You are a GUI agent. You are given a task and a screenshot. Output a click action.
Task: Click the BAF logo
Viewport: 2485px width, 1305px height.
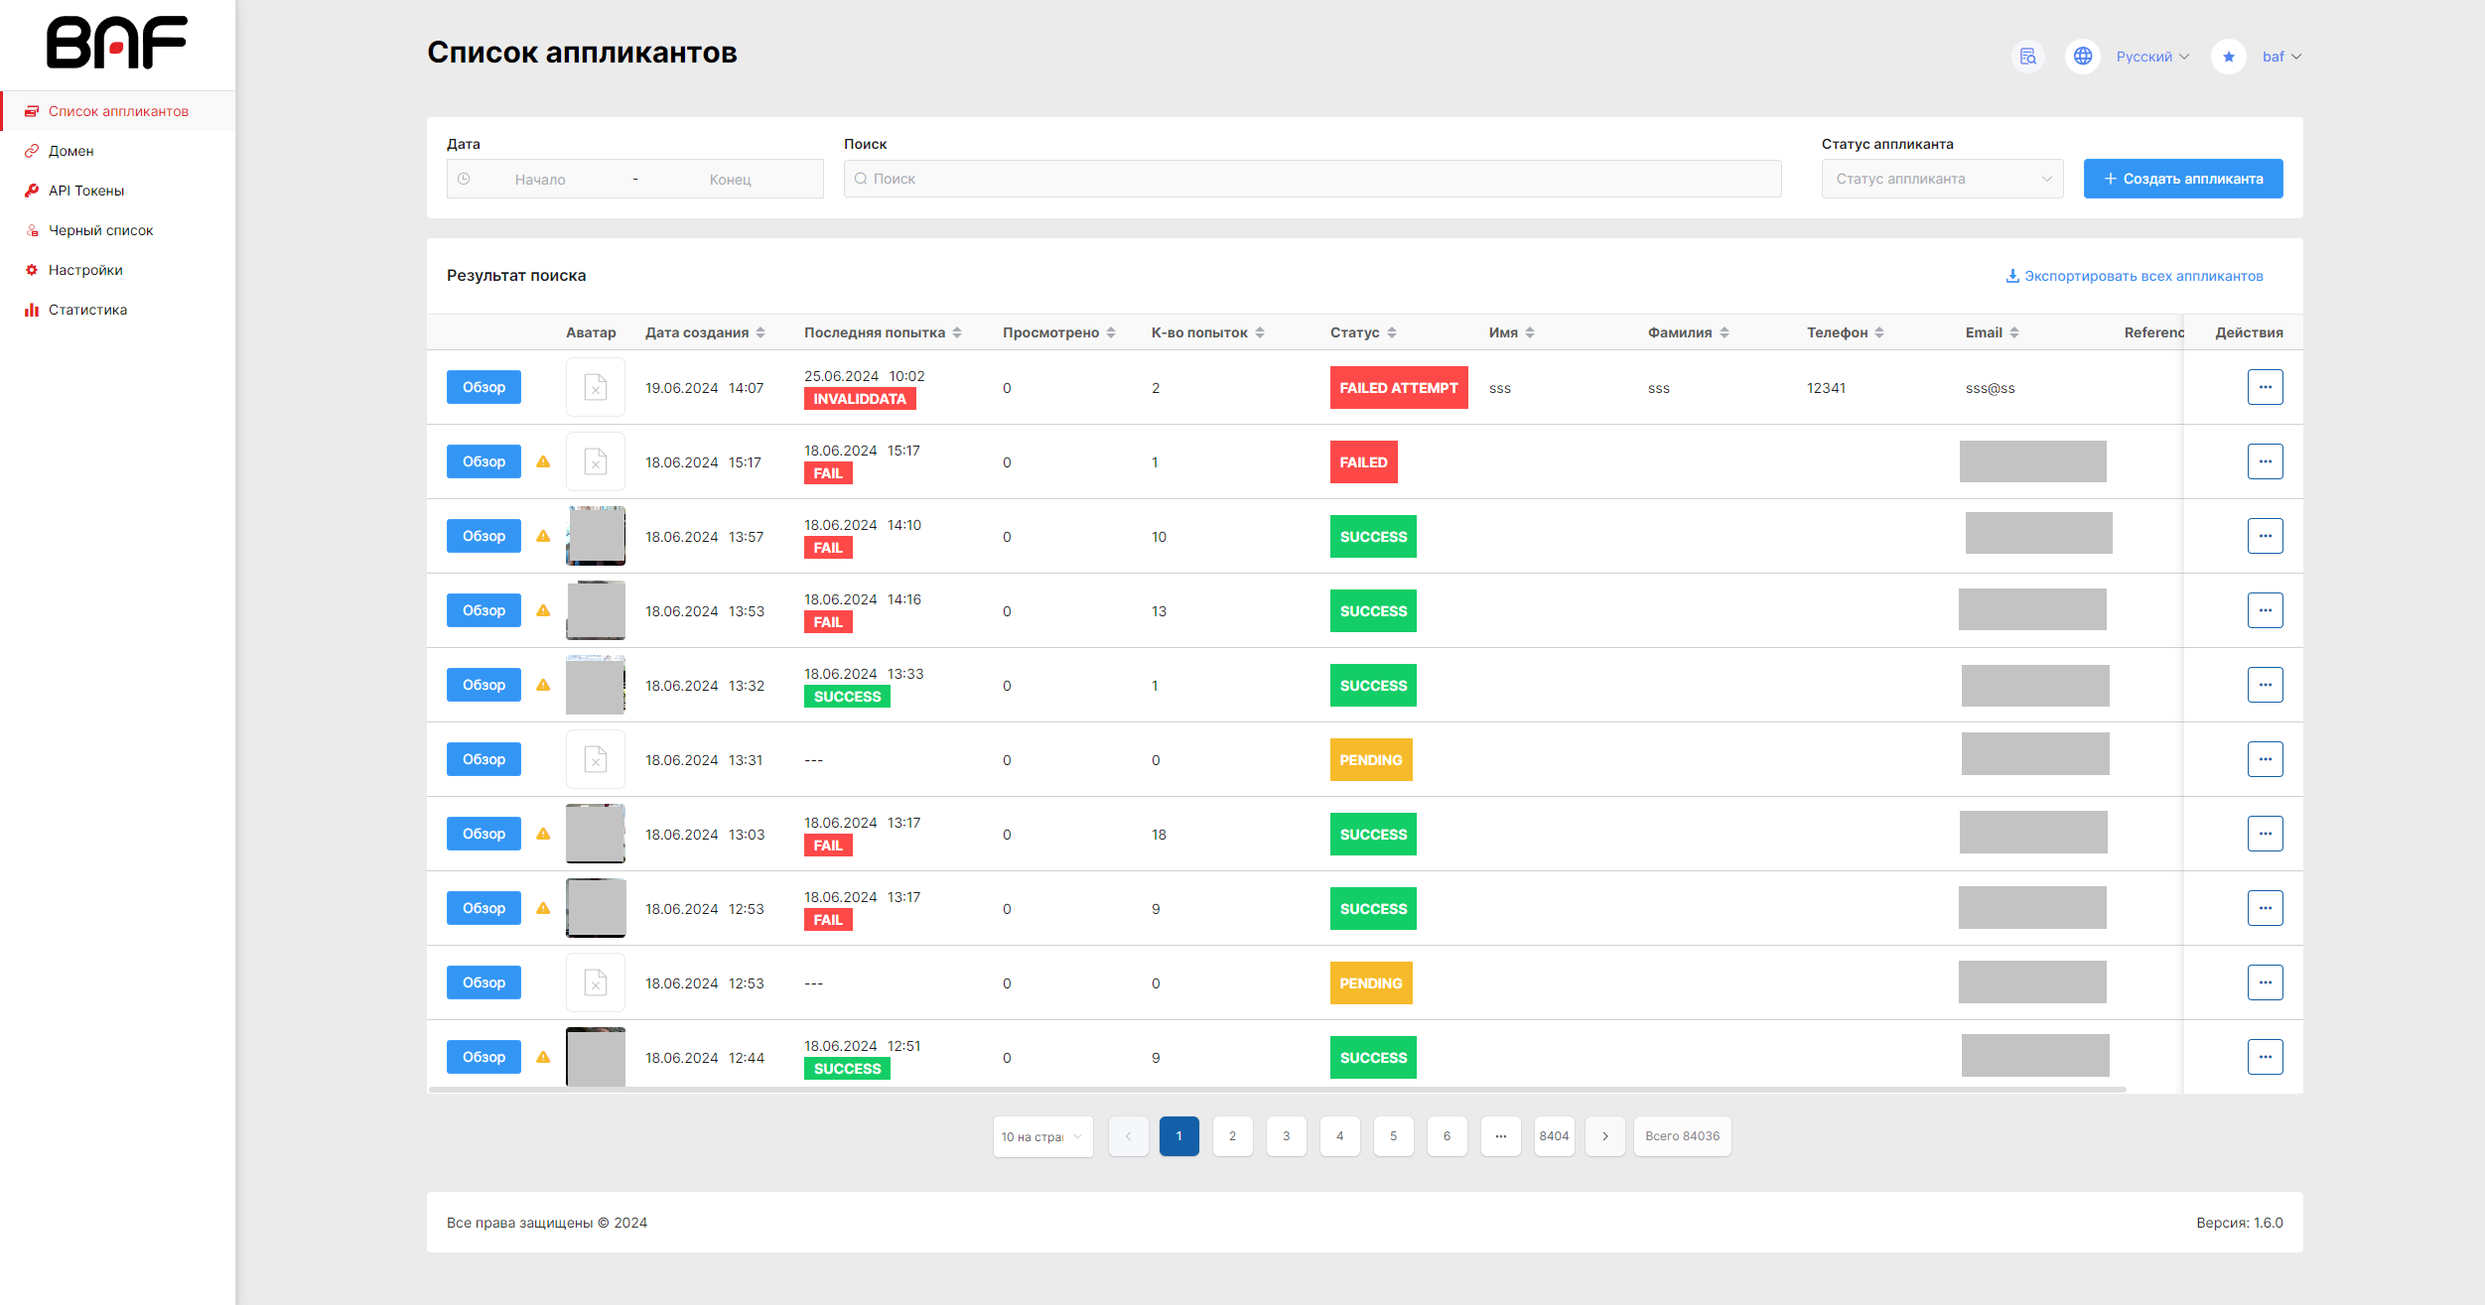pyautogui.click(x=117, y=43)
